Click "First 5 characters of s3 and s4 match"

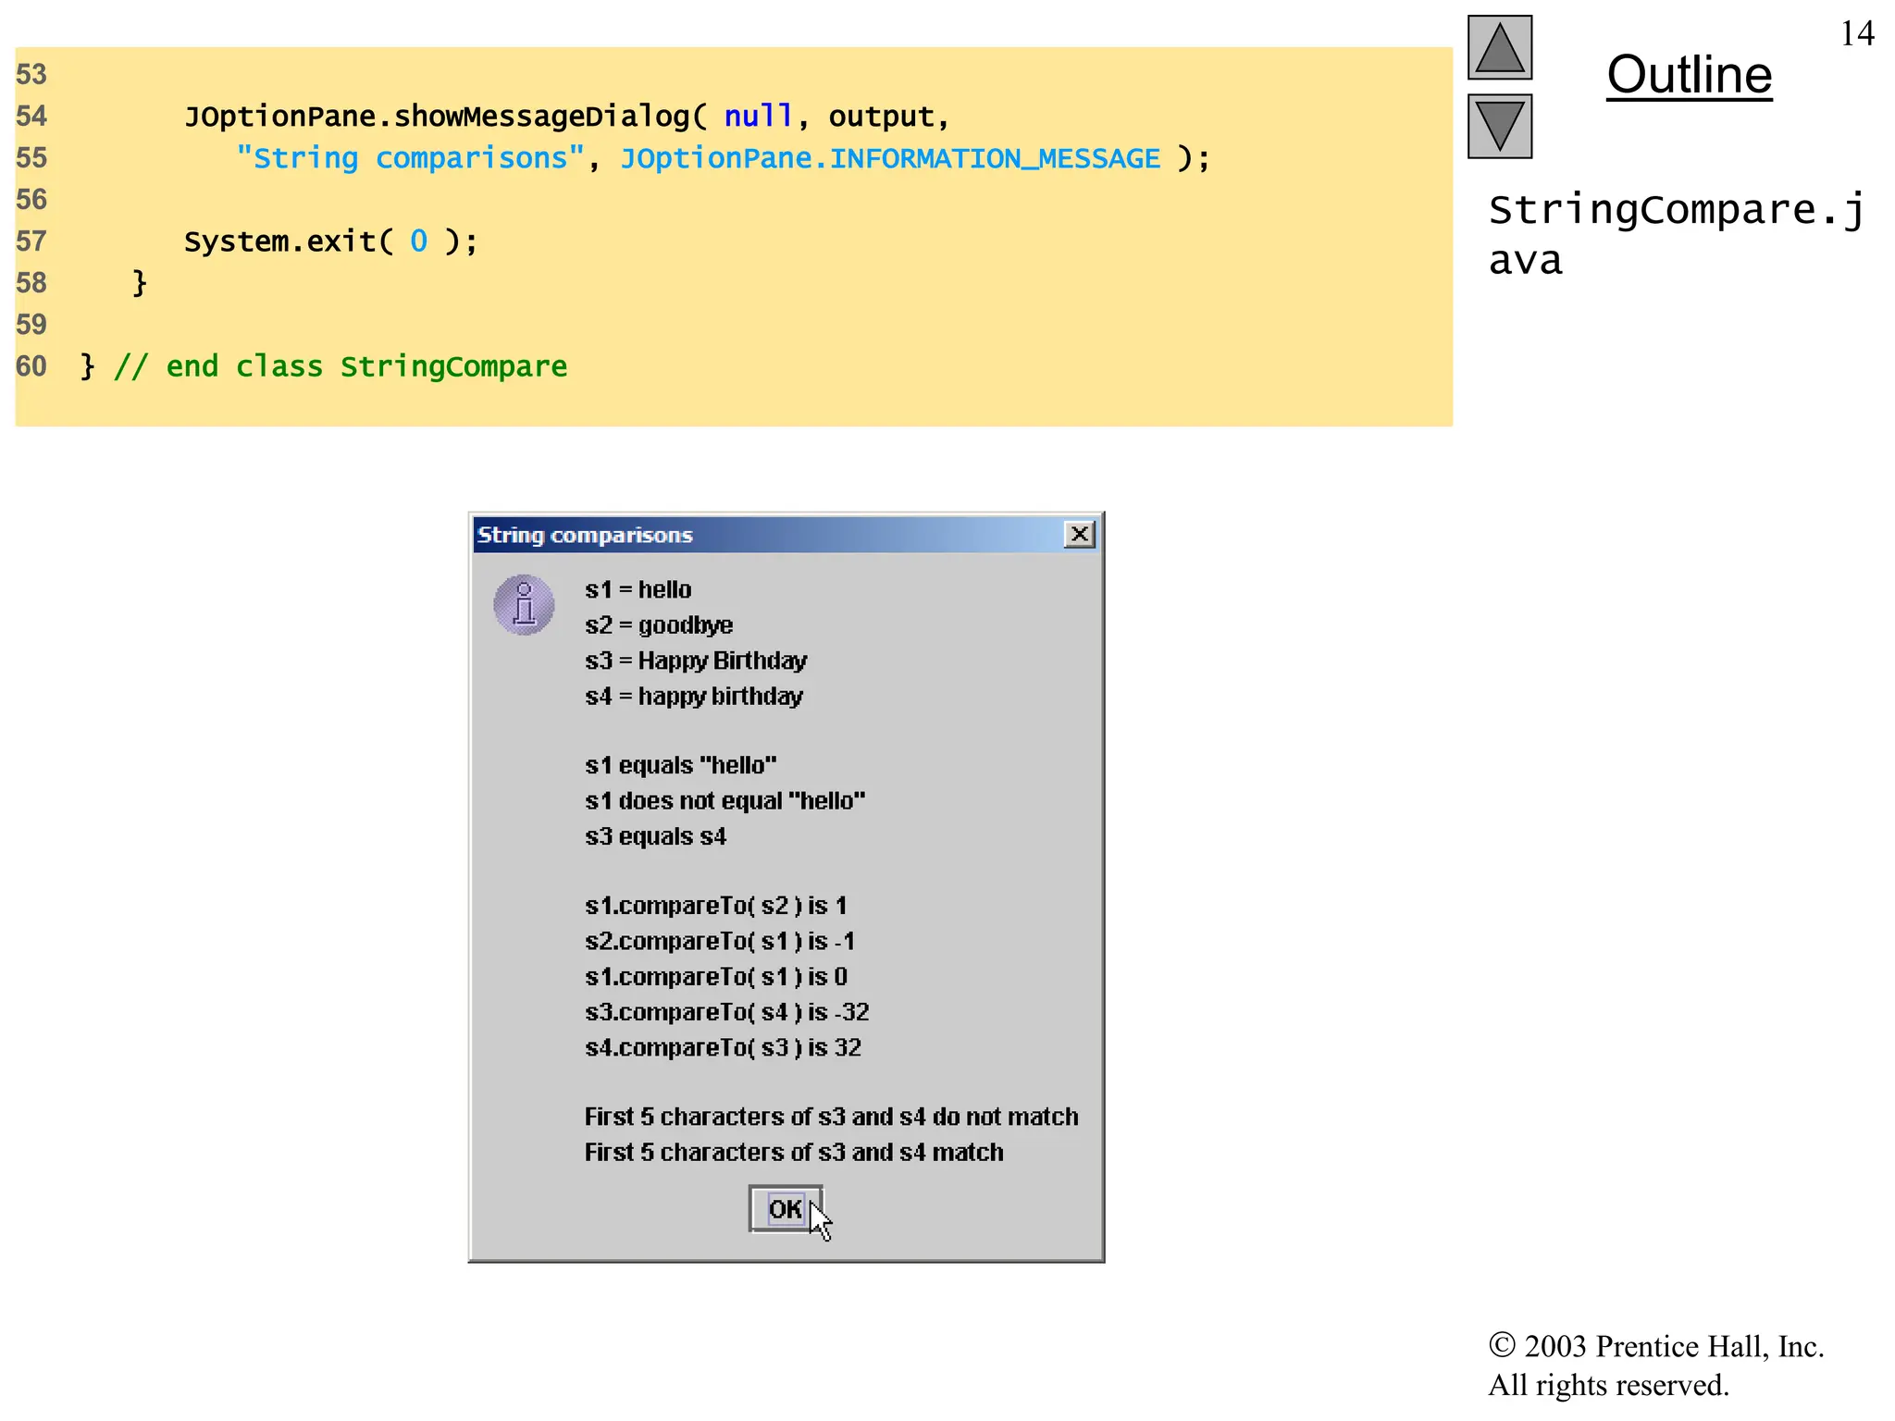[x=794, y=1152]
